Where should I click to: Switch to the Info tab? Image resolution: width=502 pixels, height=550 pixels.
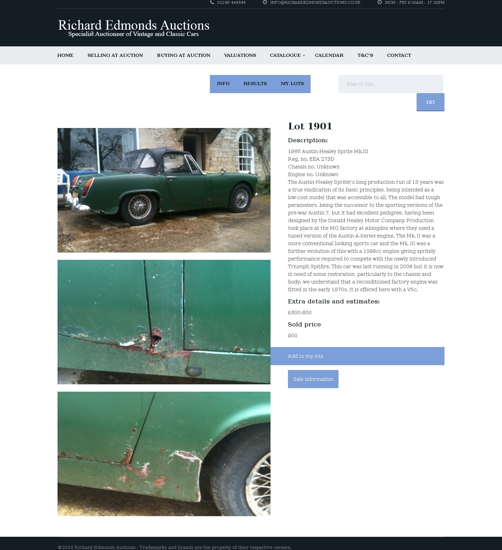pos(223,84)
